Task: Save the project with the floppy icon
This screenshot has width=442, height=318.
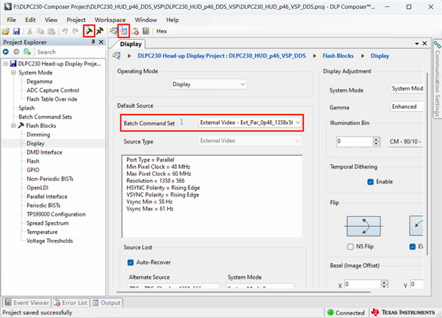Action: [x=17, y=31]
